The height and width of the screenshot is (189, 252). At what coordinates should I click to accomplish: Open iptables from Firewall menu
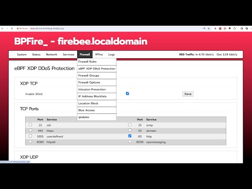pyautogui.click(x=97, y=117)
